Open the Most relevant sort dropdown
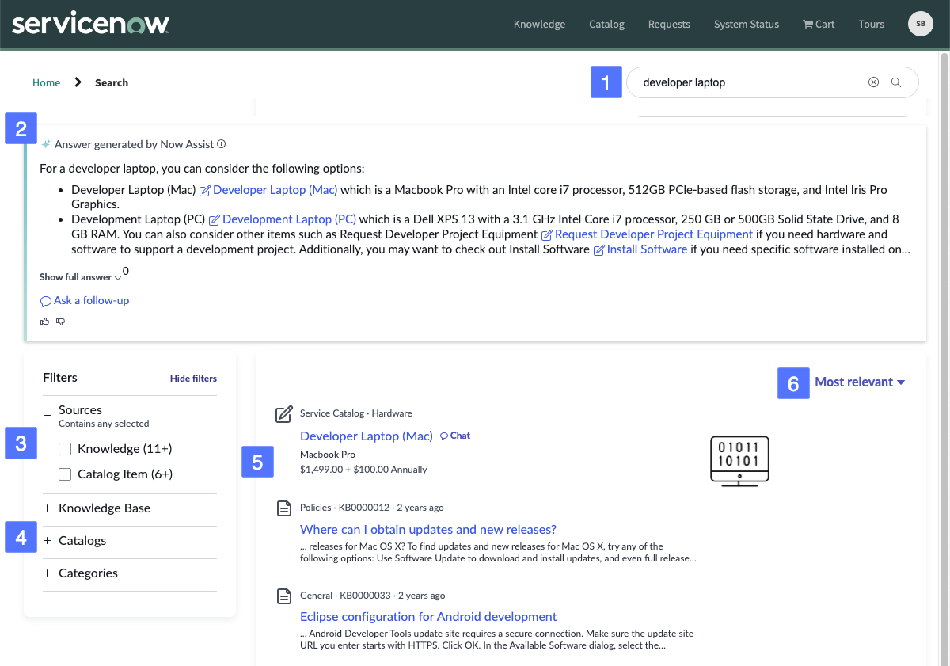 pyautogui.click(x=860, y=382)
